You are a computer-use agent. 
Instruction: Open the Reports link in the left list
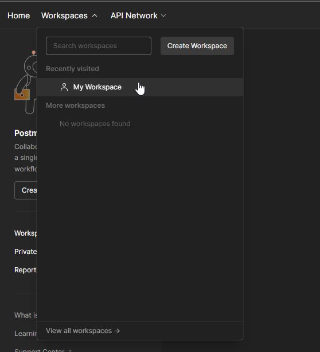(x=25, y=270)
